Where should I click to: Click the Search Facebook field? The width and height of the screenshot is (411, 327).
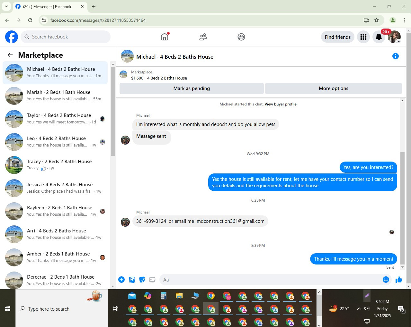coord(66,37)
